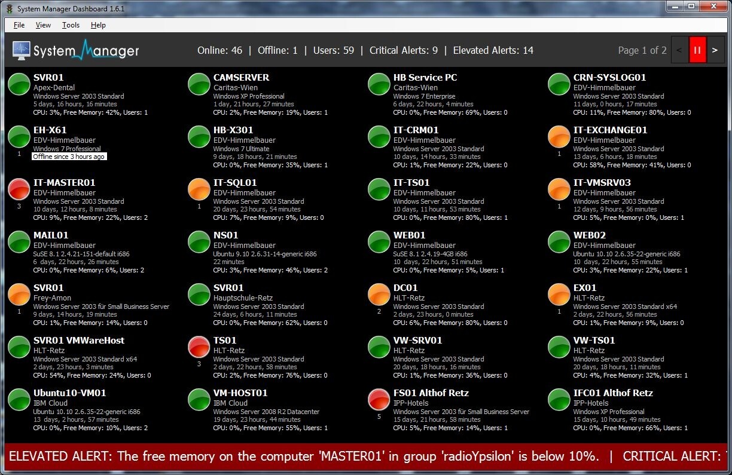Select the SVR01 VMWareHost server entry
Screen dimensions: 732x475
click(79, 341)
